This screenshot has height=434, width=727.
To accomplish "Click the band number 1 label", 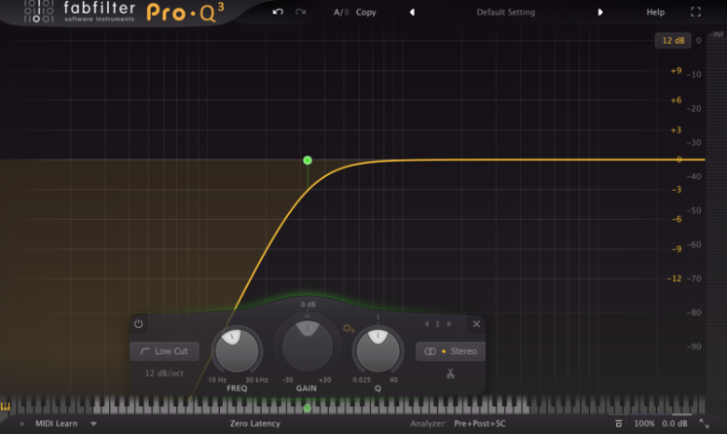I will tap(437, 324).
